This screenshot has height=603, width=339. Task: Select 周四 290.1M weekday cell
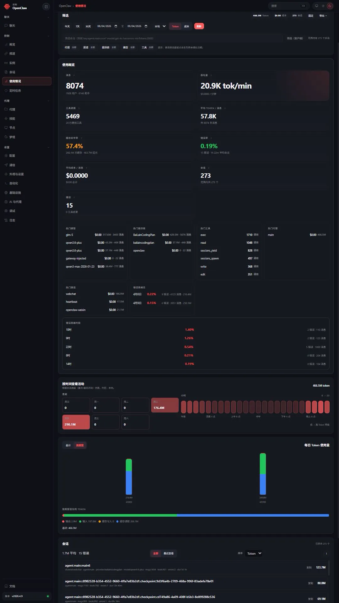76,422
